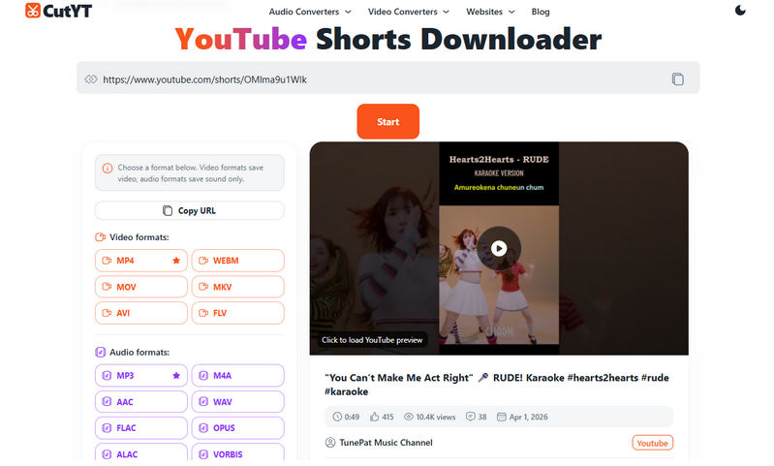
Task: Select M4A audio format
Action: (238, 376)
